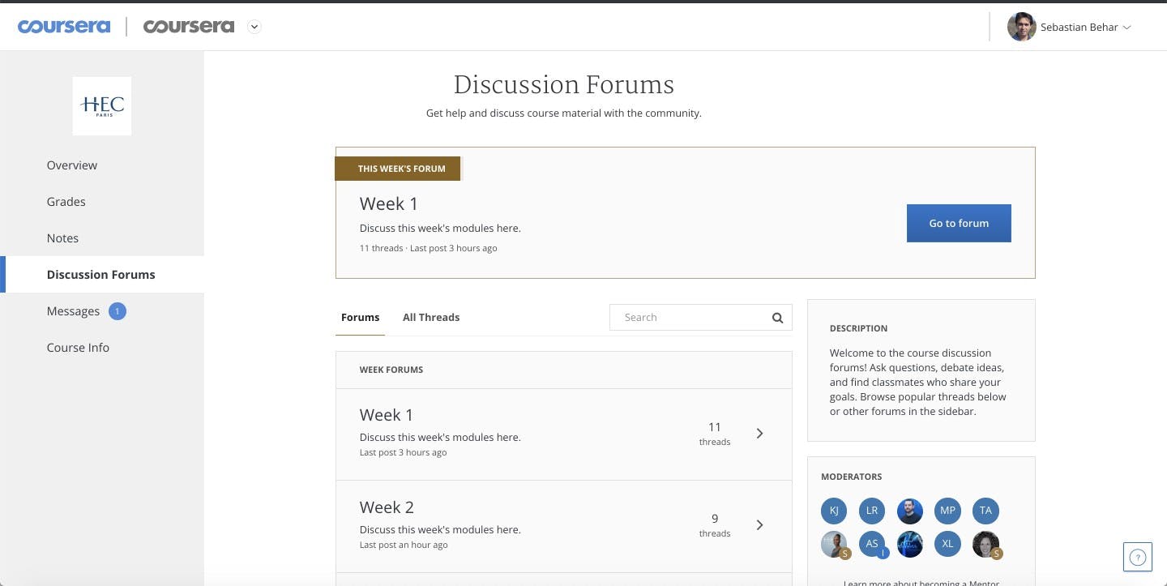
Task: Click Sebastian Behar's profile photo
Action: click(x=1021, y=27)
